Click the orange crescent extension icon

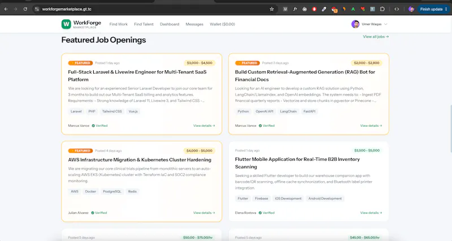[x=344, y=9]
